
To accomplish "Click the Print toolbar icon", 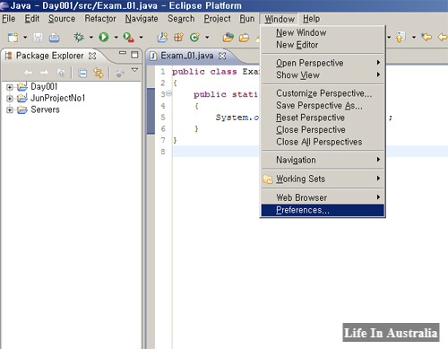I will 54,38.
